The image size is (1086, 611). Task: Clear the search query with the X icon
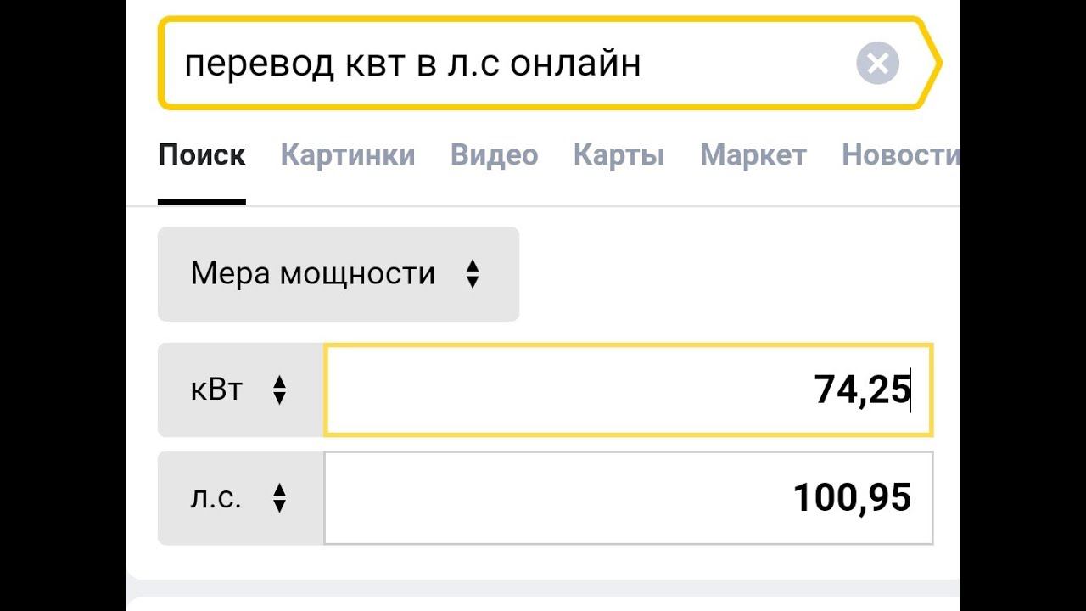(x=877, y=64)
